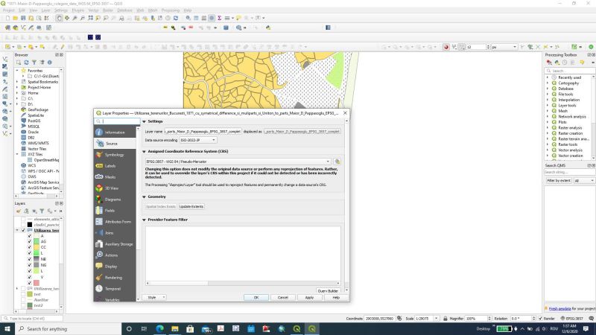Image resolution: width=596 pixels, height=335 pixels.
Task: Click the Select CRS button beside CRS dropdown
Action: [x=337, y=162]
